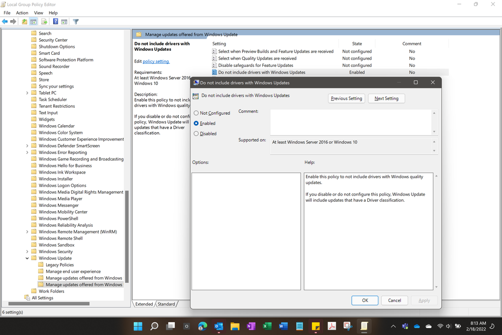502x335 pixels.
Task: Click the Help text scroll down arrow
Action: pos(436,287)
